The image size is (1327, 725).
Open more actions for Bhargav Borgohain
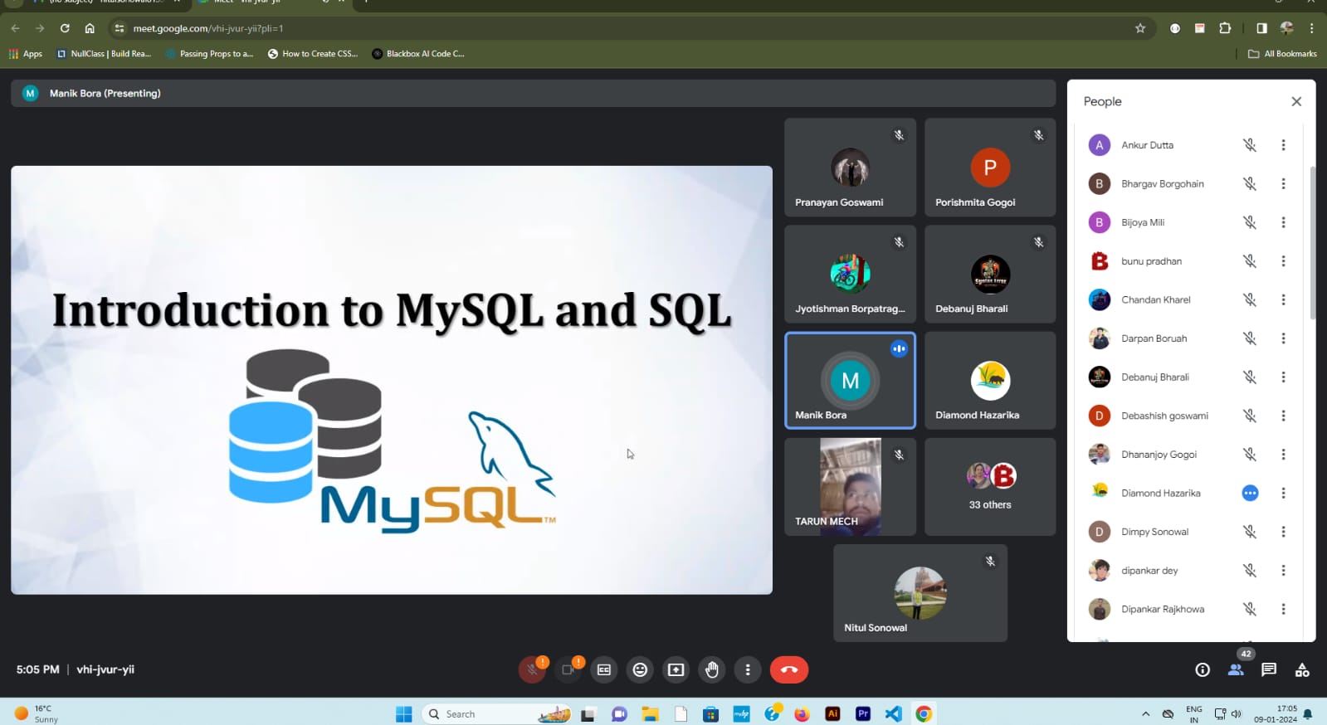(x=1283, y=184)
